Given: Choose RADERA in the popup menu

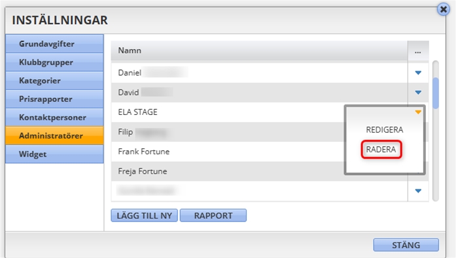Looking at the screenshot, I should click(381, 150).
